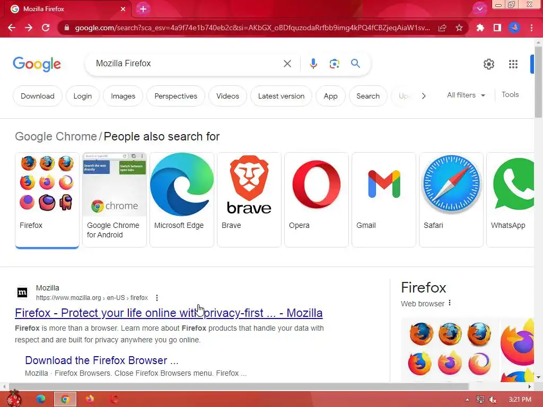Image resolution: width=543 pixels, height=407 pixels.
Task: Open Google search settings gear
Action: pyautogui.click(x=488, y=64)
